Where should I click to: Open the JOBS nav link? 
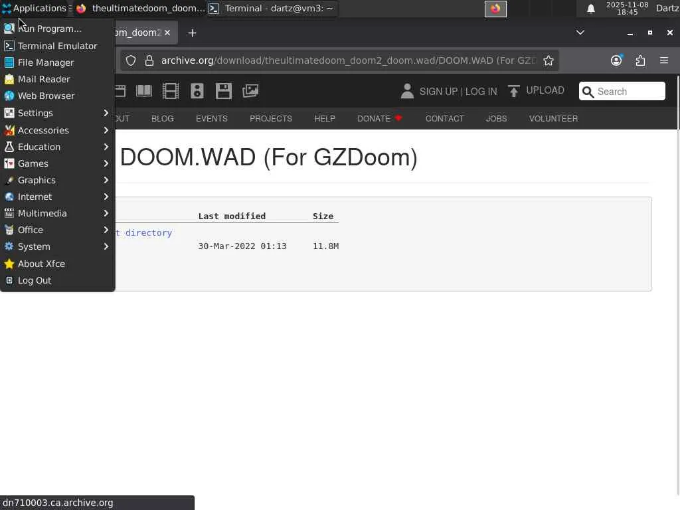coord(497,118)
